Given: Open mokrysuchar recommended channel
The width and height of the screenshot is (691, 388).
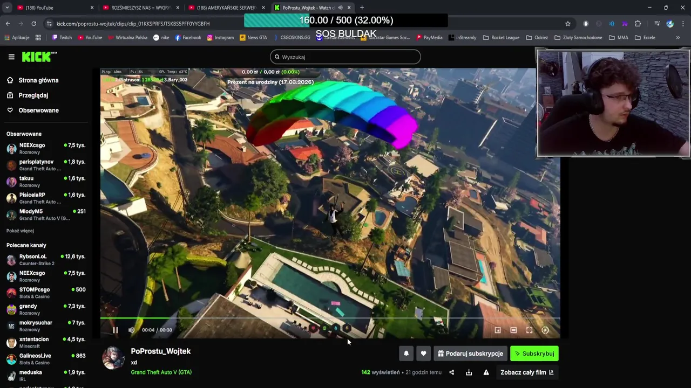Looking at the screenshot, I should [46, 326].
